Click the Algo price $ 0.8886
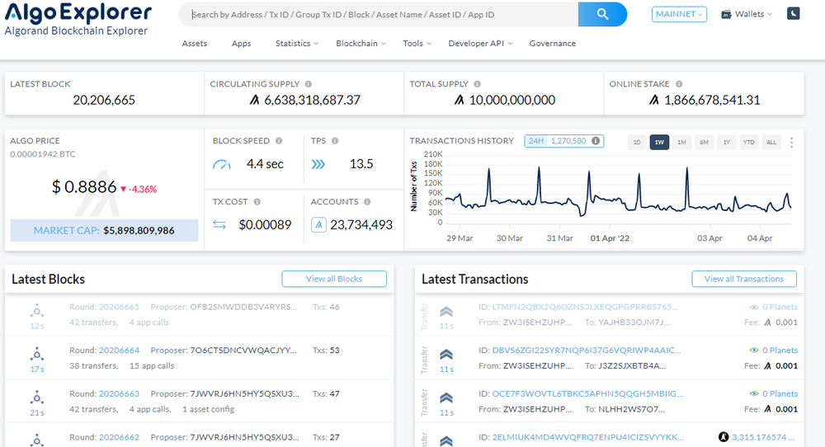Image resolution: width=825 pixels, height=447 pixels. tap(84, 187)
